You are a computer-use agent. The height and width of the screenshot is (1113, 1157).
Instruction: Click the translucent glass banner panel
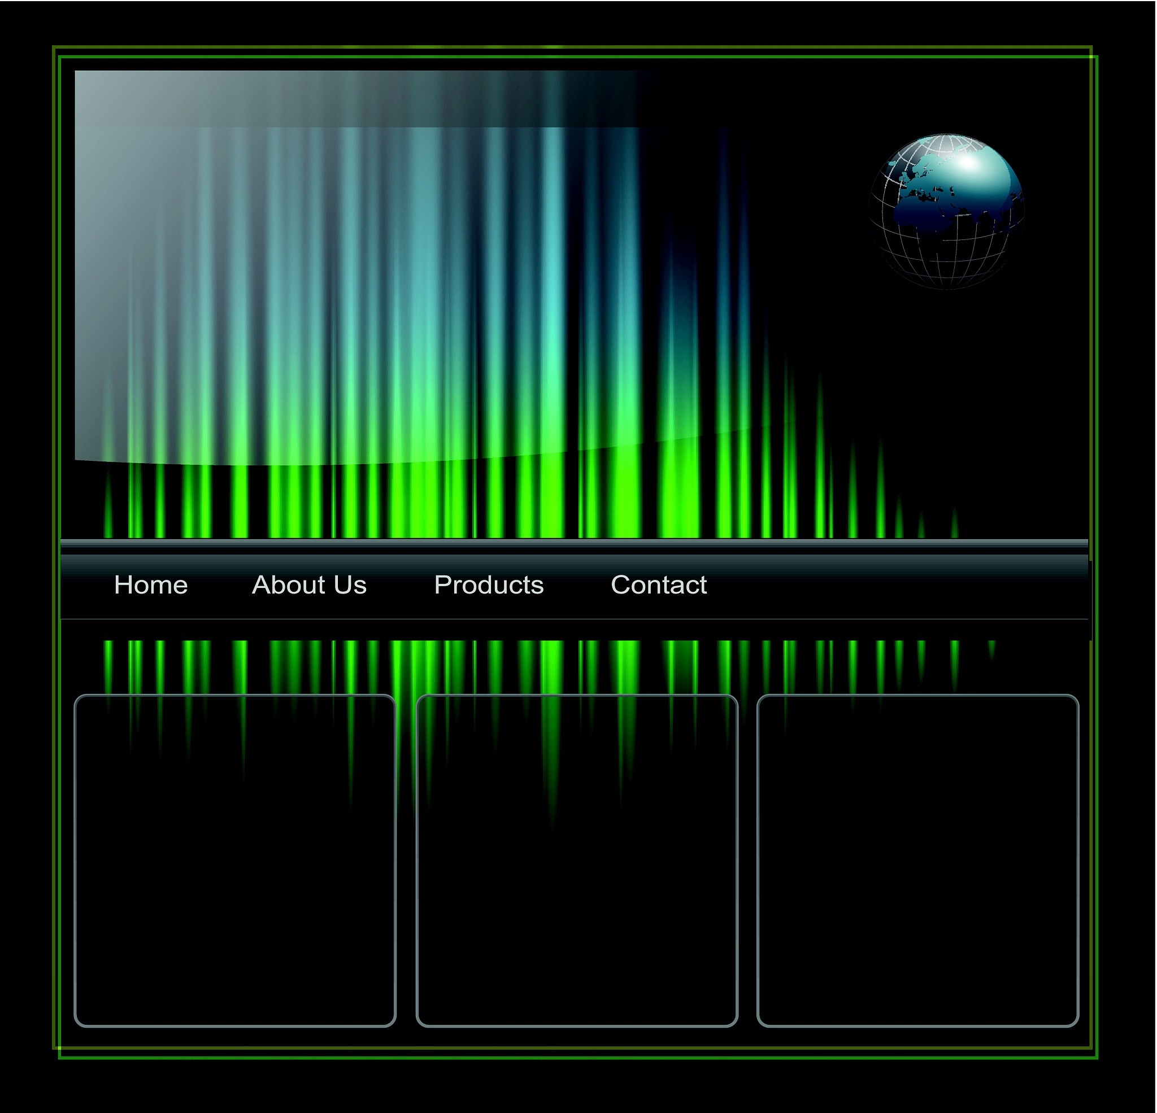click(x=236, y=236)
